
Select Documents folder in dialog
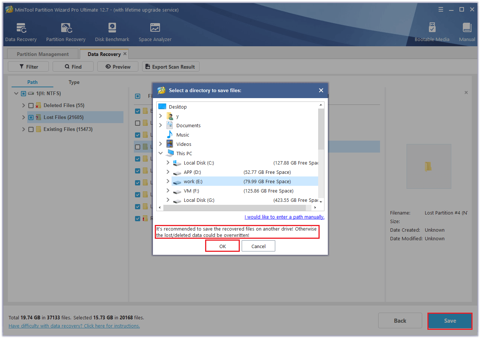(183, 125)
